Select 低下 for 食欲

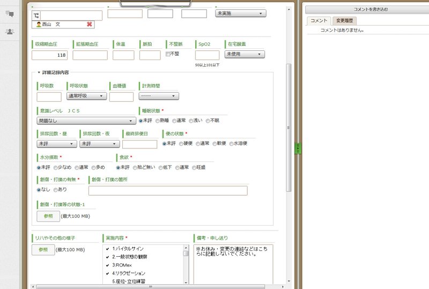[160, 167]
